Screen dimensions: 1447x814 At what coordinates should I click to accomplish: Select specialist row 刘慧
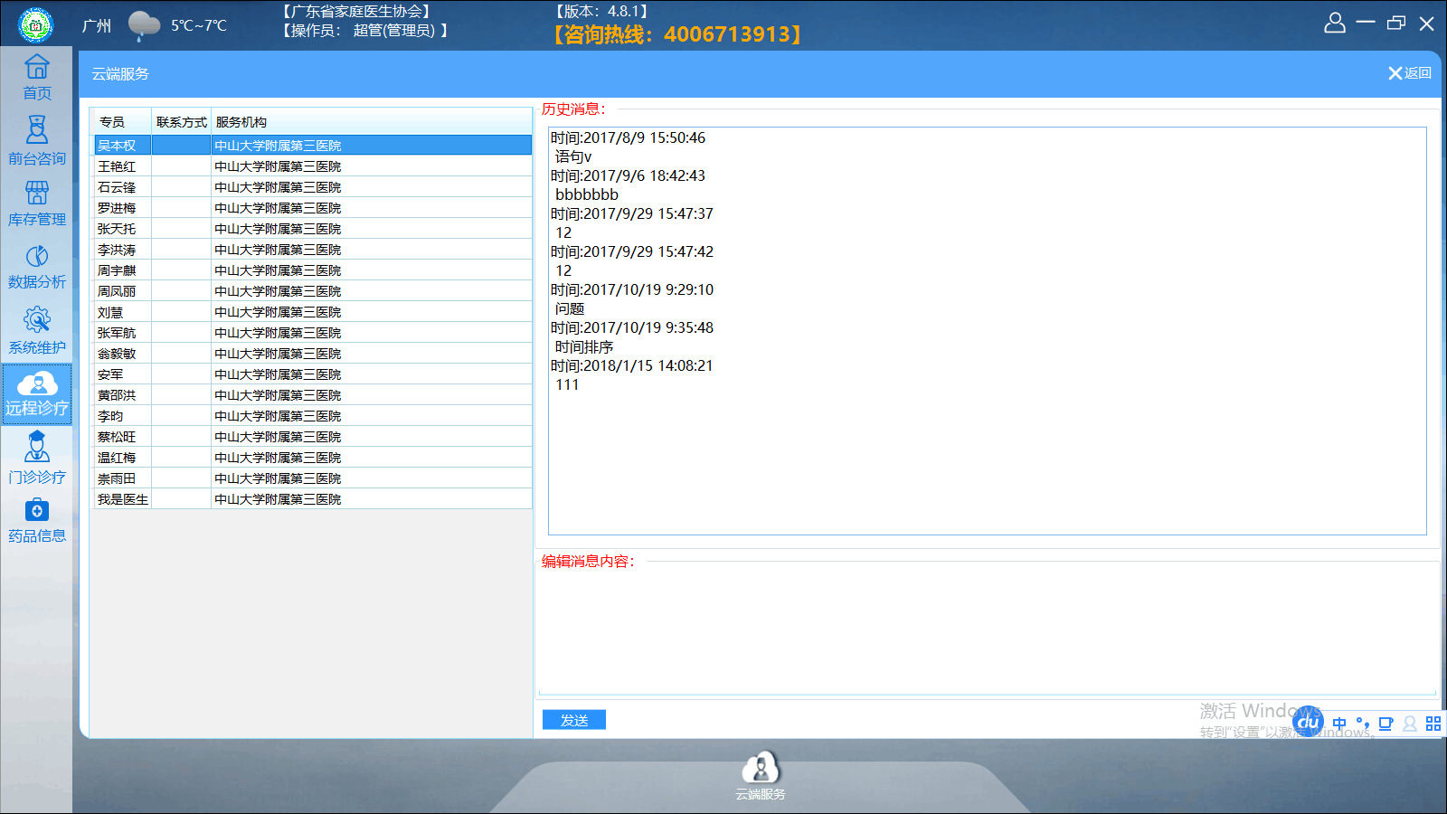(313, 312)
